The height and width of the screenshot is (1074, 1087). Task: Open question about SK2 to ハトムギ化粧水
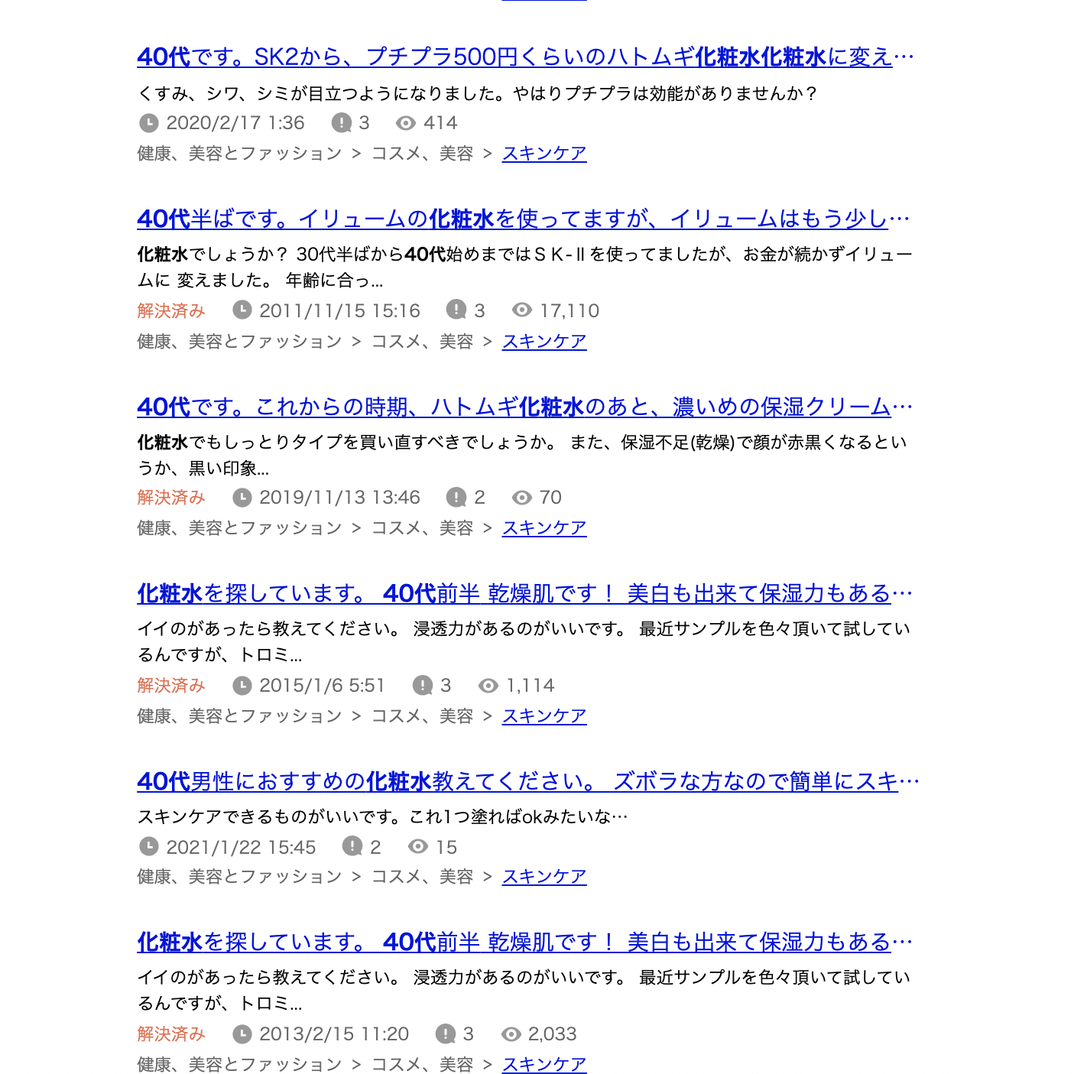click(526, 57)
